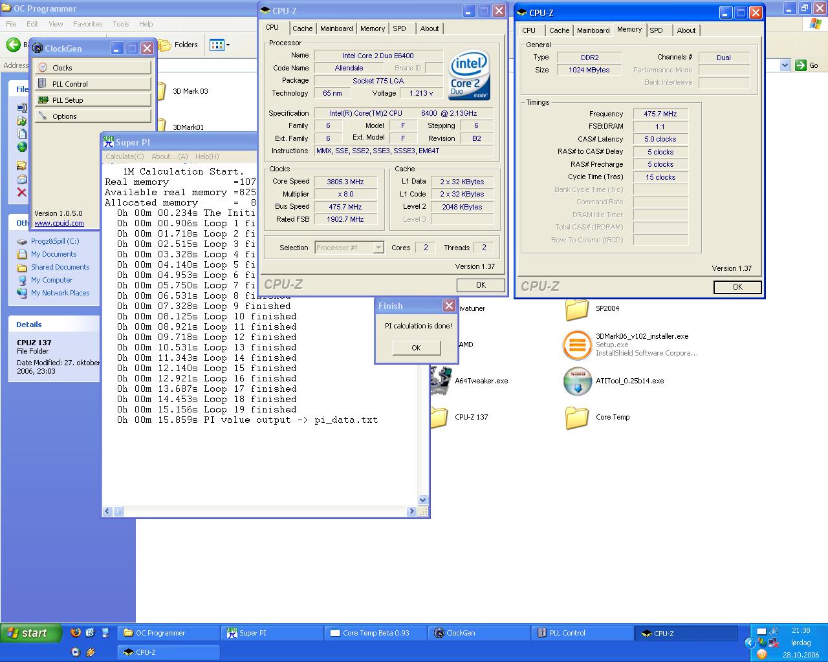This screenshot has height=662, width=828.
Task: Follow the www.cpuid.com link in ClockGen
Action: [59, 223]
